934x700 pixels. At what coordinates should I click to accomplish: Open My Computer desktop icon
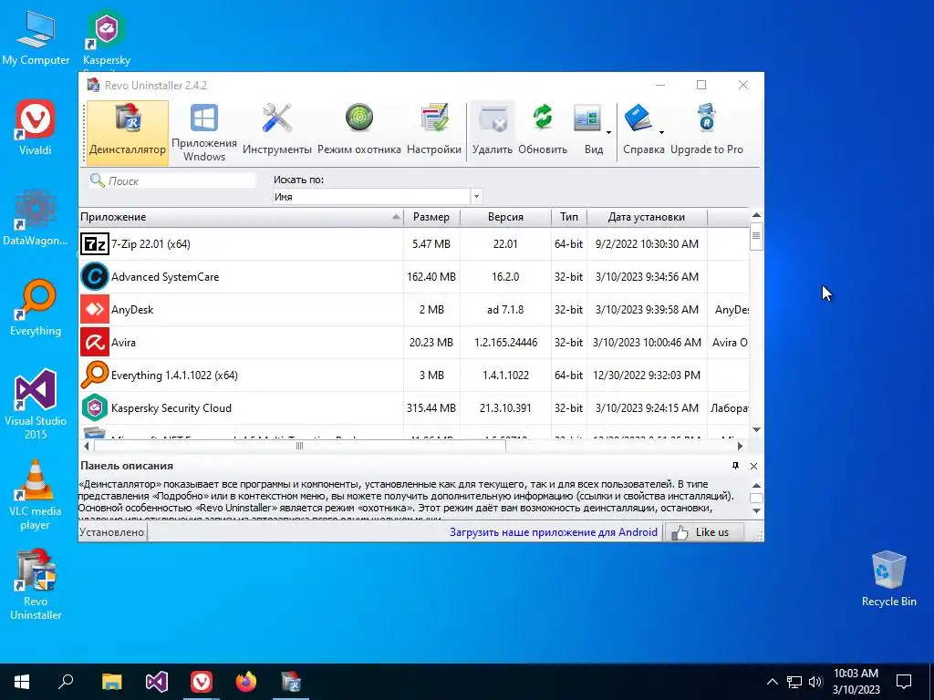[x=36, y=36]
